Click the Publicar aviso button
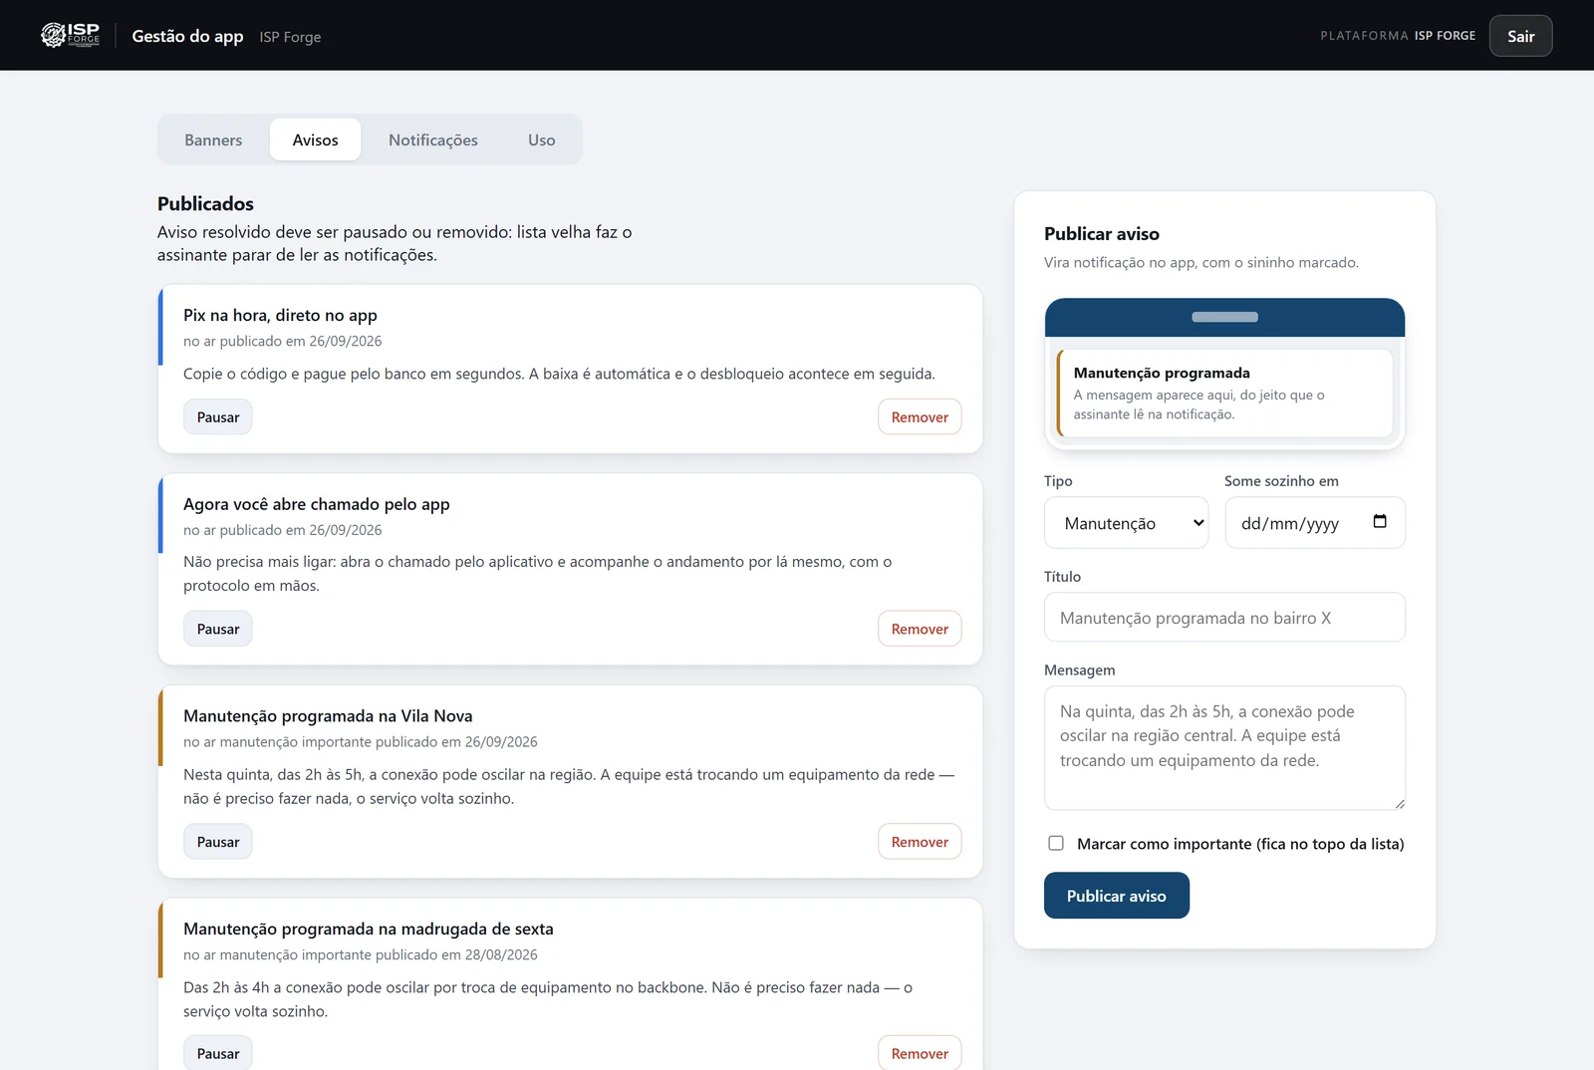Image resolution: width=1594 pixels, height=1070 pixels. 1116,896
